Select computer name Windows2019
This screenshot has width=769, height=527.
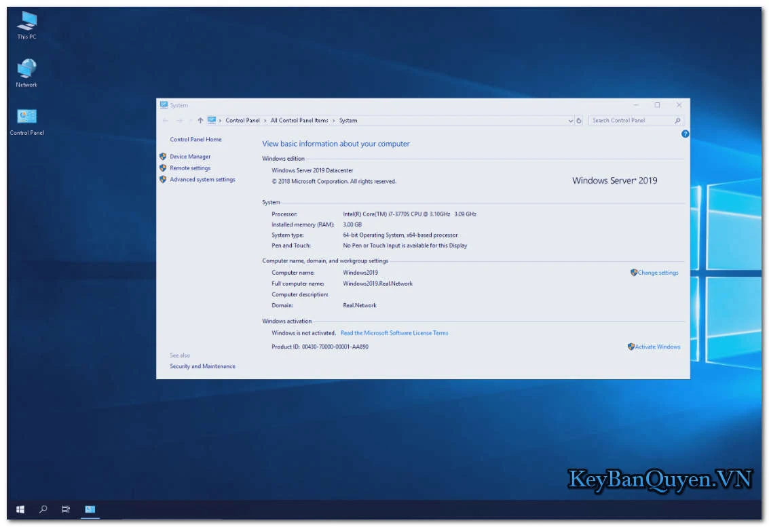point(360,273)
